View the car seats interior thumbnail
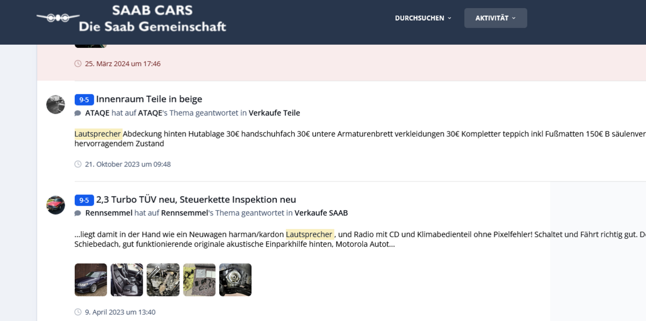646x321 pixels. [127, 280]
